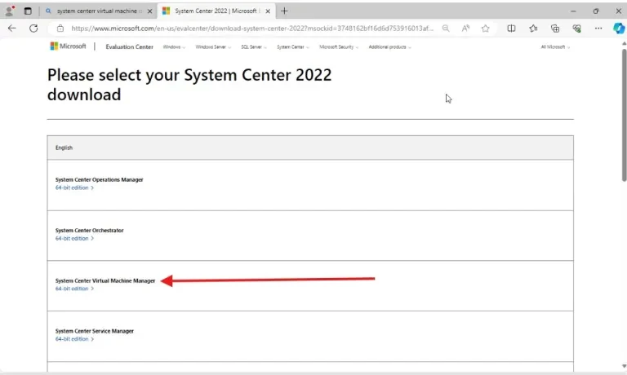Open Settings and more ellipsis menu
Viewport: 627px width, 375px height.
pos(598,29)
